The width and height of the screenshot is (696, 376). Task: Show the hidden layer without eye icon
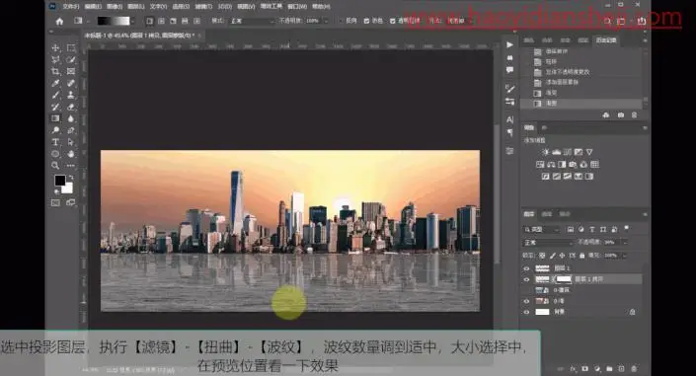coord(526,290)
